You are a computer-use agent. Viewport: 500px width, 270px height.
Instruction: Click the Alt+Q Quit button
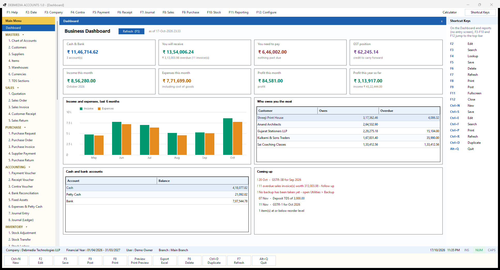click(x=264, y=261)
